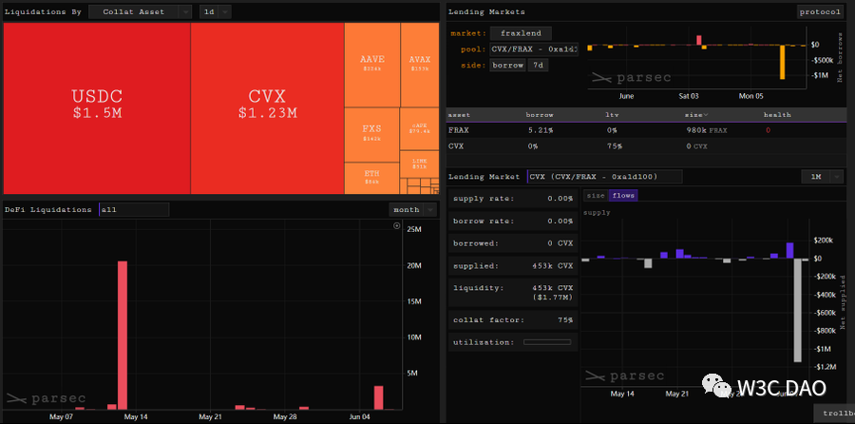
Task: Click the cAPE treemap tile
Action: (419, 128)
